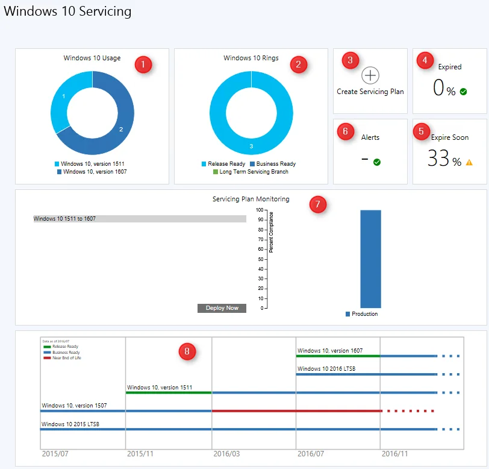
Task: Click the green Release Ready bar for version 1511
Action: click(x=169, y=392)
